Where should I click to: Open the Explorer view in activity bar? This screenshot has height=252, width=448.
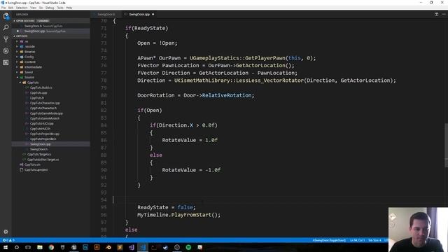click(x=6, y=16)
